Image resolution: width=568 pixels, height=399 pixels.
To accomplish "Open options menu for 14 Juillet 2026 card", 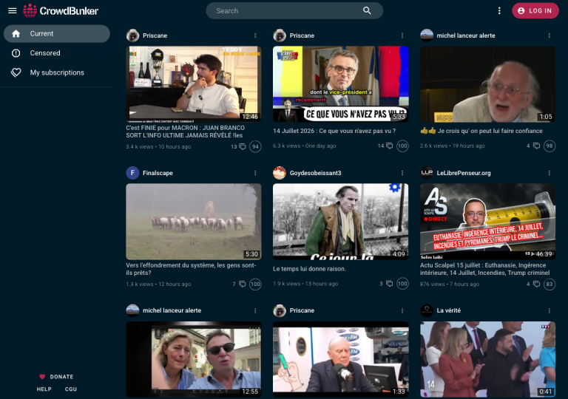I will [402, 35].
